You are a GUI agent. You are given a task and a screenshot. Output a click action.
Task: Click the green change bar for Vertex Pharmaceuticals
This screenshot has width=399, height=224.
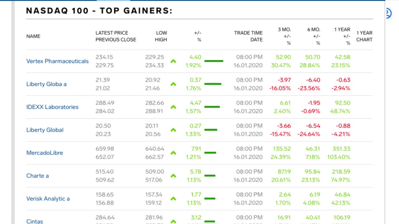coord(214,61)
